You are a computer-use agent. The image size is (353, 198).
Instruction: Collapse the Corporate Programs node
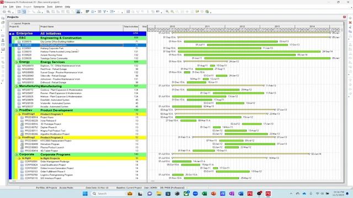point(16,155)
